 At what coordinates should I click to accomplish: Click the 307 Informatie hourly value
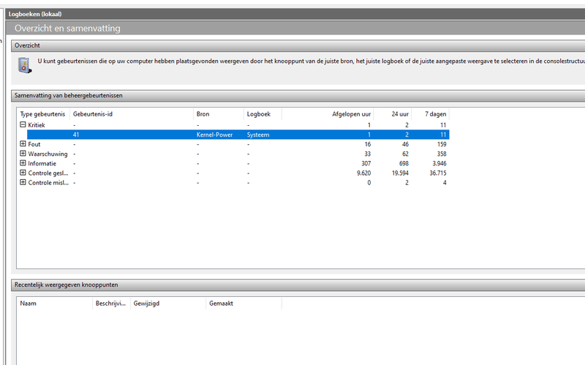[366, 163]
